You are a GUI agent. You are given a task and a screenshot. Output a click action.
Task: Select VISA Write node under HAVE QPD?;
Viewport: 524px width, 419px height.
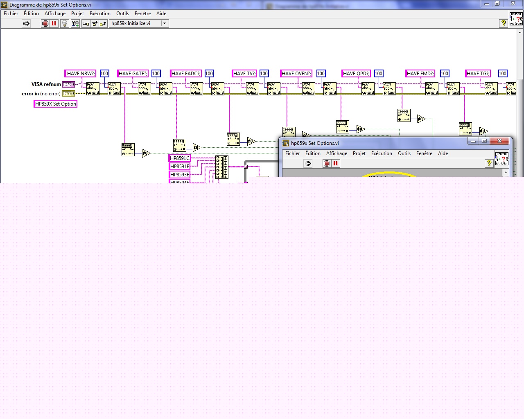[368, 89]
